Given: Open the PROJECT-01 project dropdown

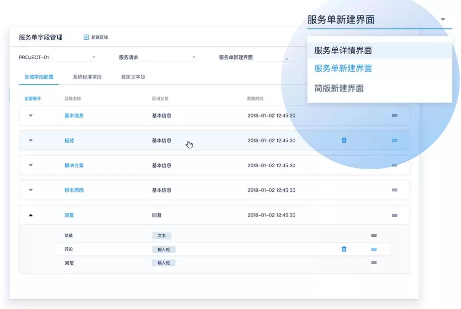Looking at the screenshot, I should [x=57, y=57].
